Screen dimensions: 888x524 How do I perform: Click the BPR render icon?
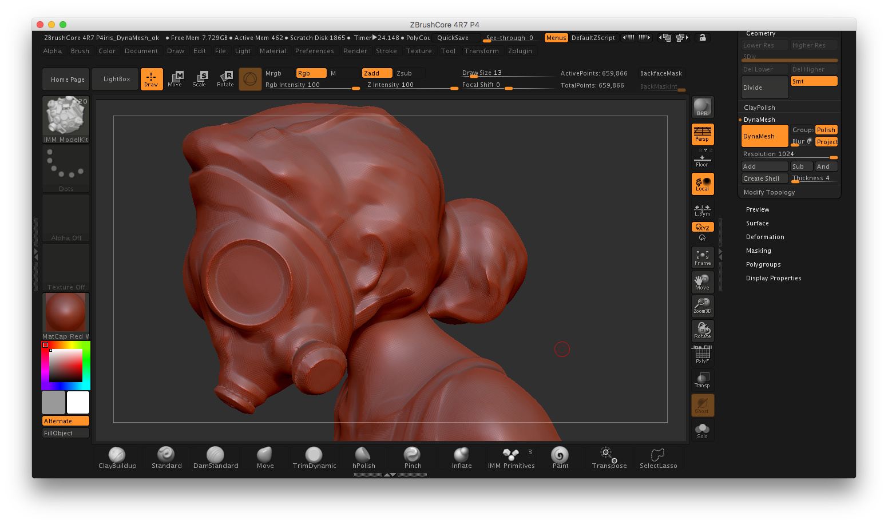702,107
